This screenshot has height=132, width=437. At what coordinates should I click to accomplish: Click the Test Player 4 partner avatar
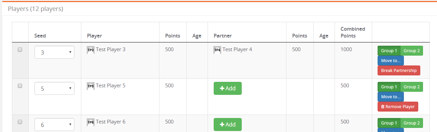[217, 50]
